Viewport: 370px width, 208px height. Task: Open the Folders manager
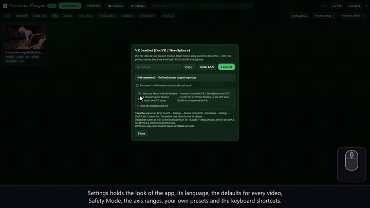pyautogui.click(x=116, y=6)
